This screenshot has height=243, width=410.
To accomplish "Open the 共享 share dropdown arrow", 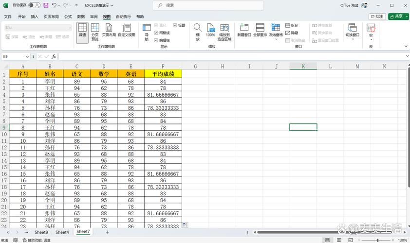I will point(407,17).
